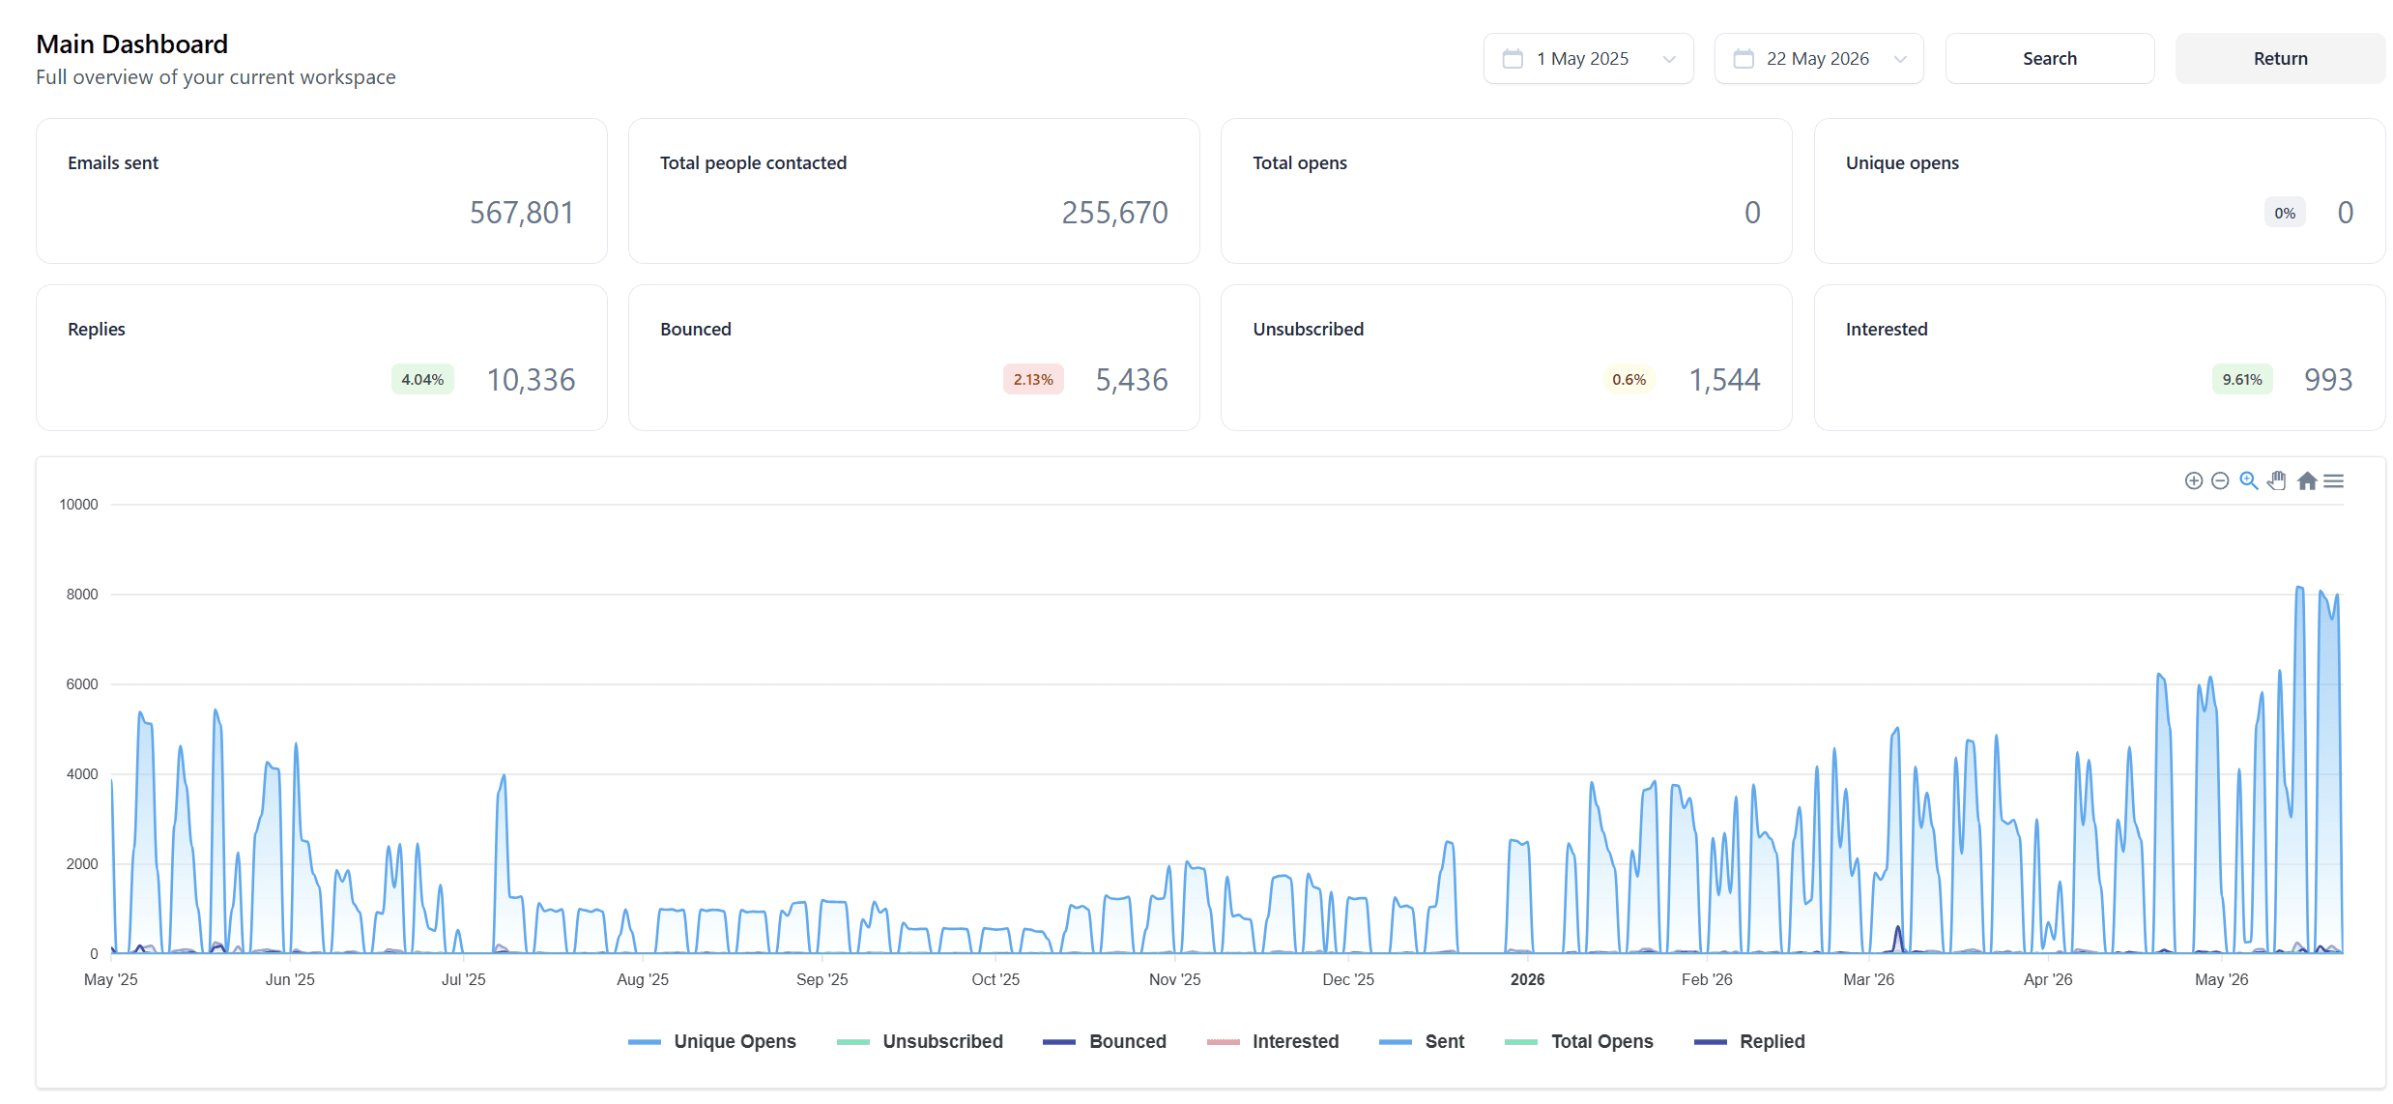Click the 2.13% bounced rate badge
2393x1104 pixels.
1033,380
